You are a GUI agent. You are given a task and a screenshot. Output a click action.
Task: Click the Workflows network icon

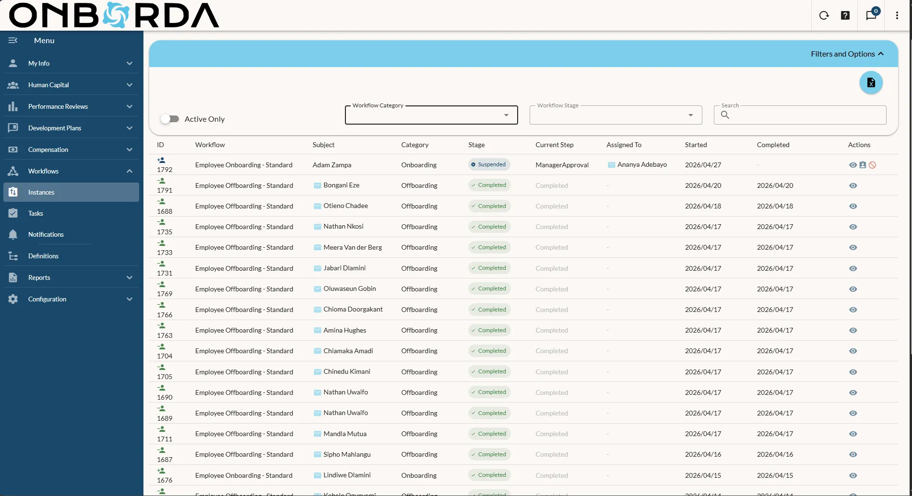pos(13,171)
